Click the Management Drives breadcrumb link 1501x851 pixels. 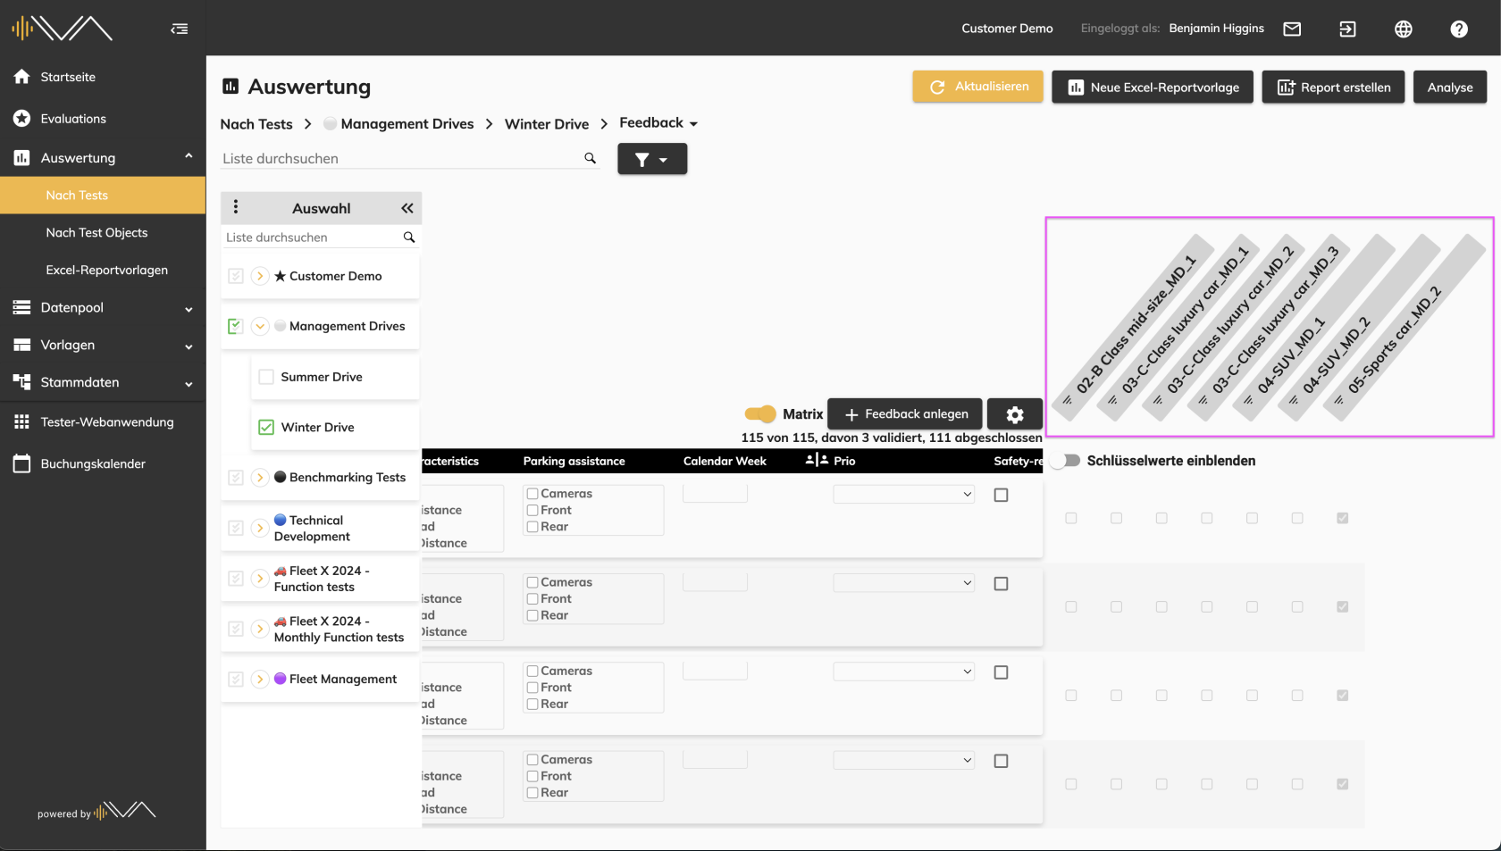pos(407,124)
